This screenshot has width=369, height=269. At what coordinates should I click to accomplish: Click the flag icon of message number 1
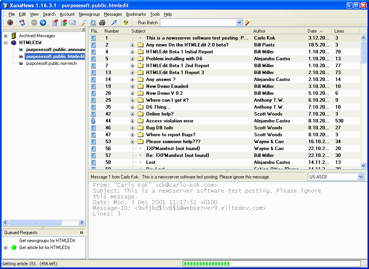click(93, 38)
